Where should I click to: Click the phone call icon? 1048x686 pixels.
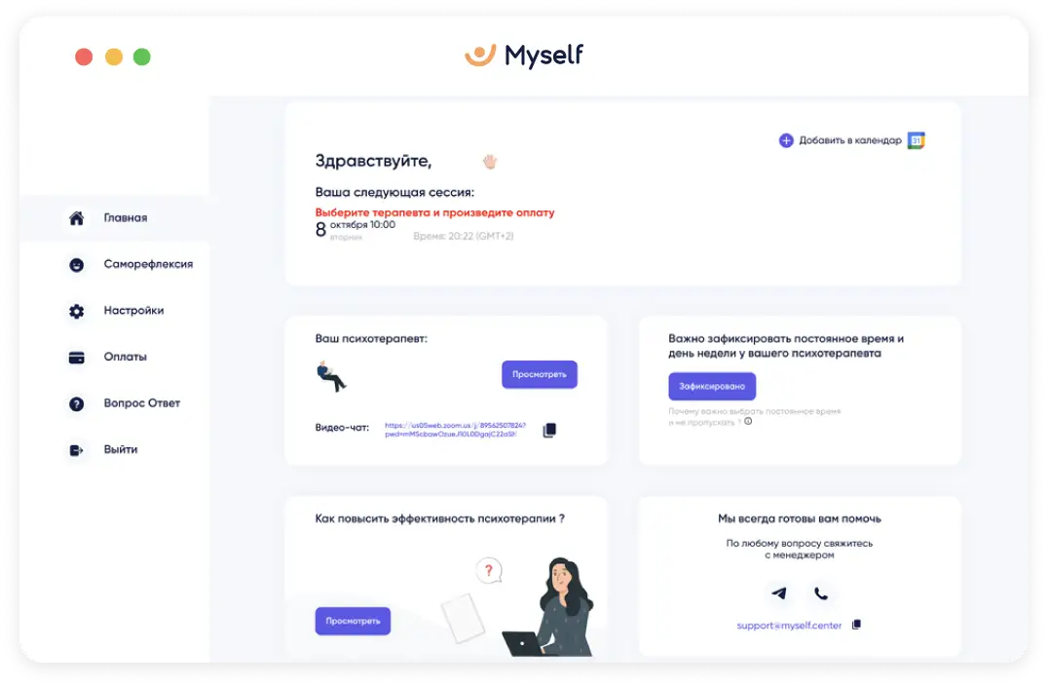click(x=821, y=593)
